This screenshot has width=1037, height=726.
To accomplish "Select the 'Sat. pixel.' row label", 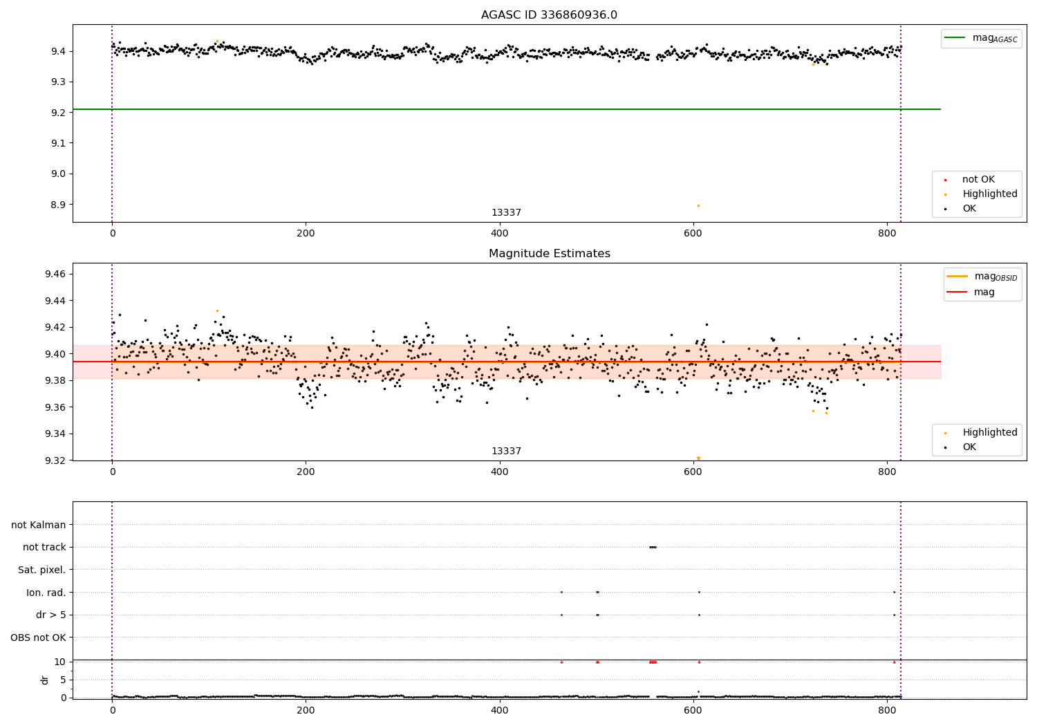I will pos(42,570).
